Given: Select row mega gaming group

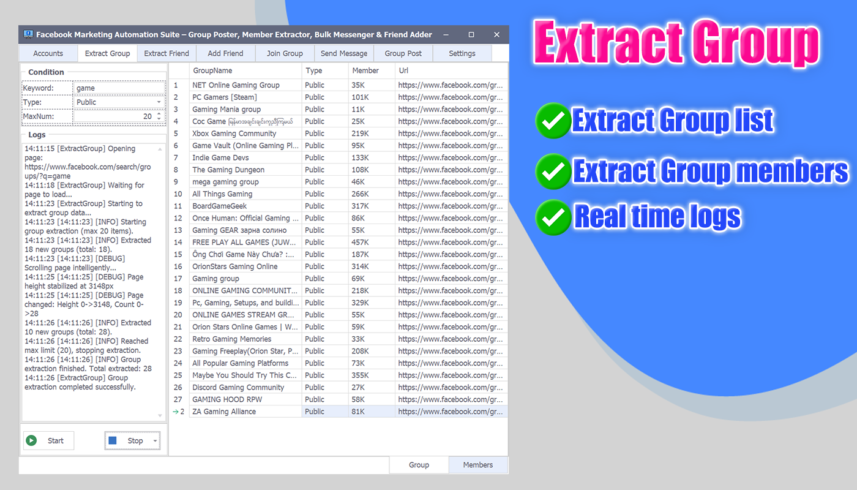Looking at the screenshot, I should (x=339, y=182).
